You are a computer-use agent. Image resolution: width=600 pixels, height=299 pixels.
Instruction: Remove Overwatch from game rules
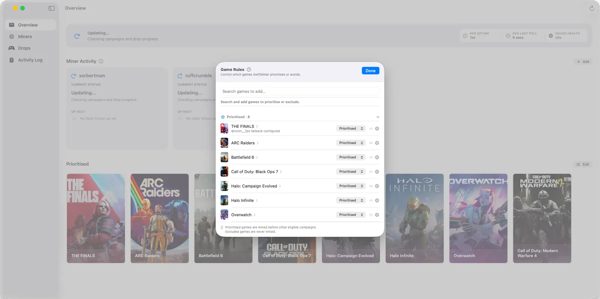coord(377,215)
